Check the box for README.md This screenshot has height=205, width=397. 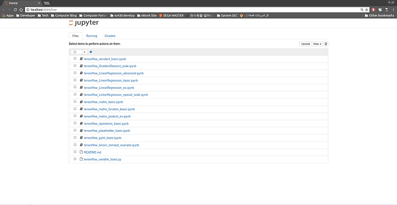[x=75, y=152]
